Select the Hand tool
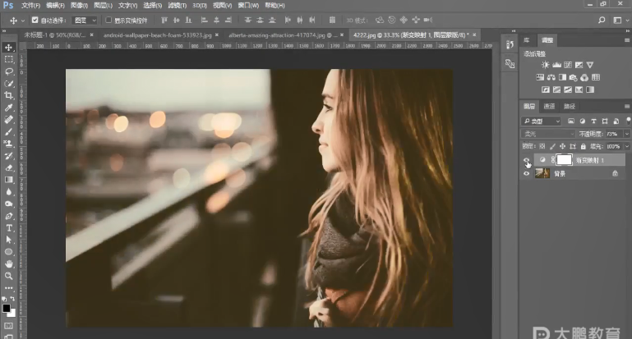Image resolution: width=632 pixels, height=339 pixels. (9, 263)
